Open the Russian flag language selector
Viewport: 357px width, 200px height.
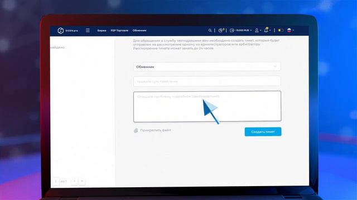coord(290,30)
